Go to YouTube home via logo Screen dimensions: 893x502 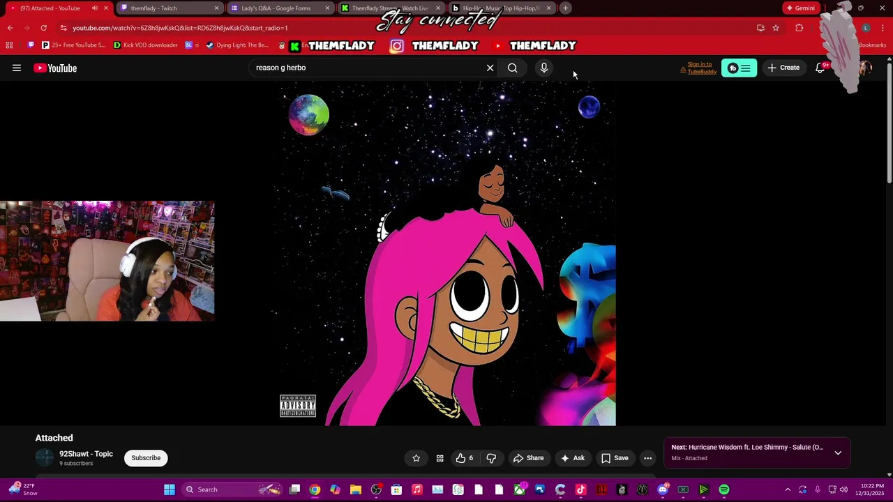point(55,68)
